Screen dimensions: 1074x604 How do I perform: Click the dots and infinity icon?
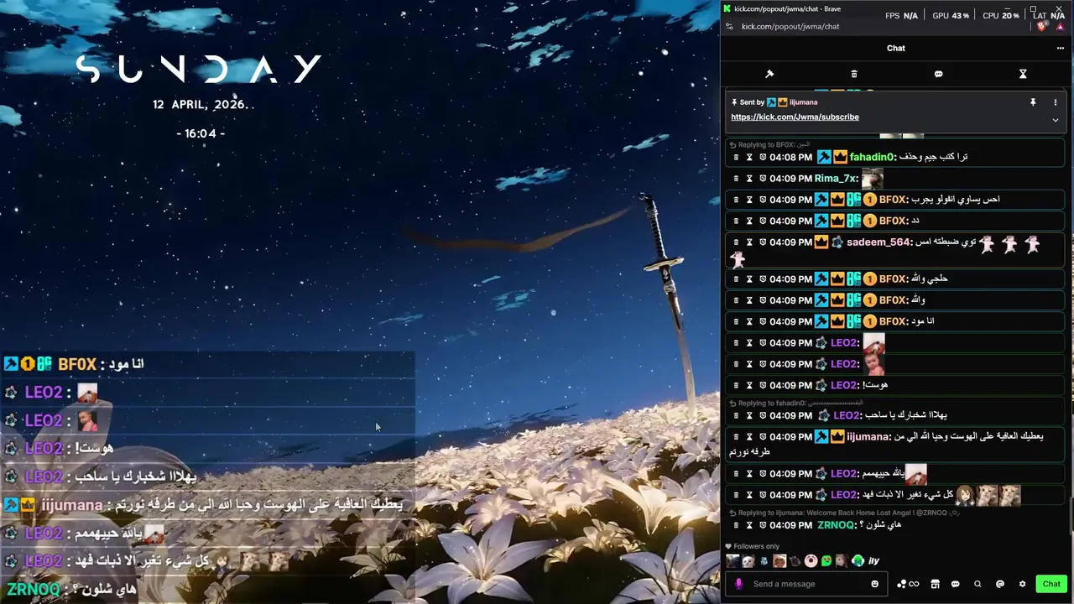pos(908,584)
